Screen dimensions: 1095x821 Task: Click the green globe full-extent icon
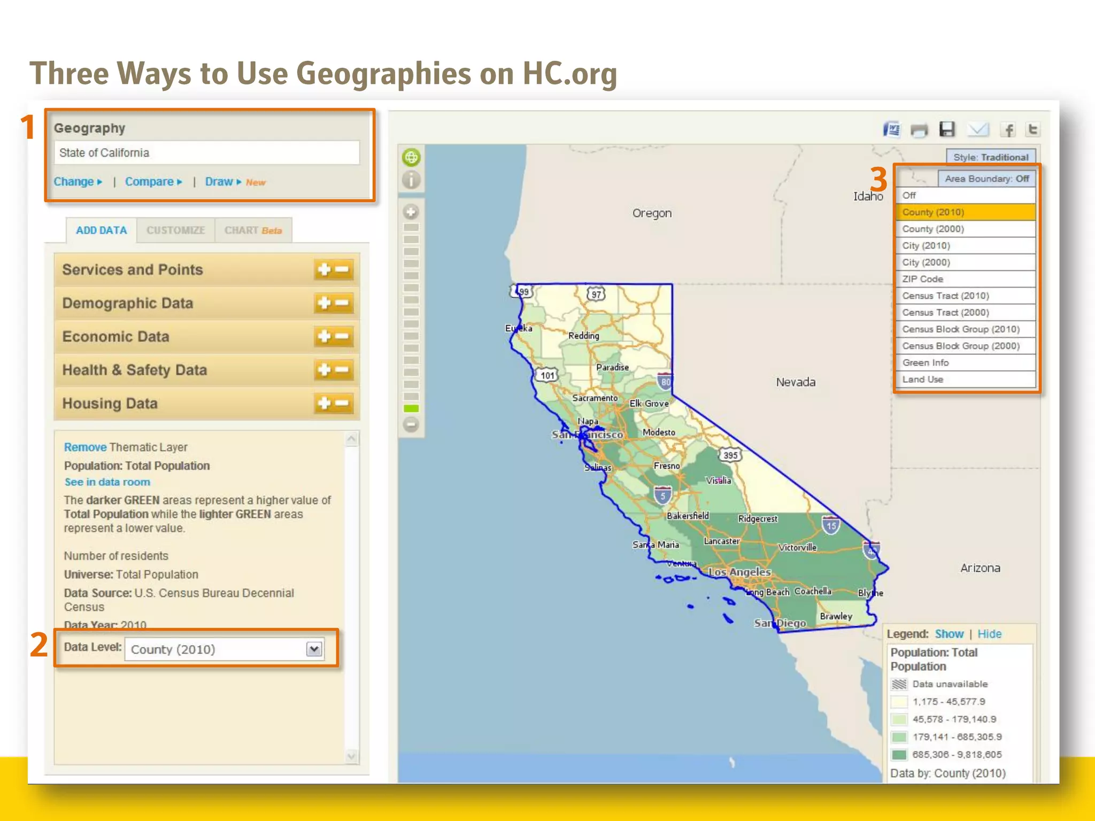click(x=411, y=158)
